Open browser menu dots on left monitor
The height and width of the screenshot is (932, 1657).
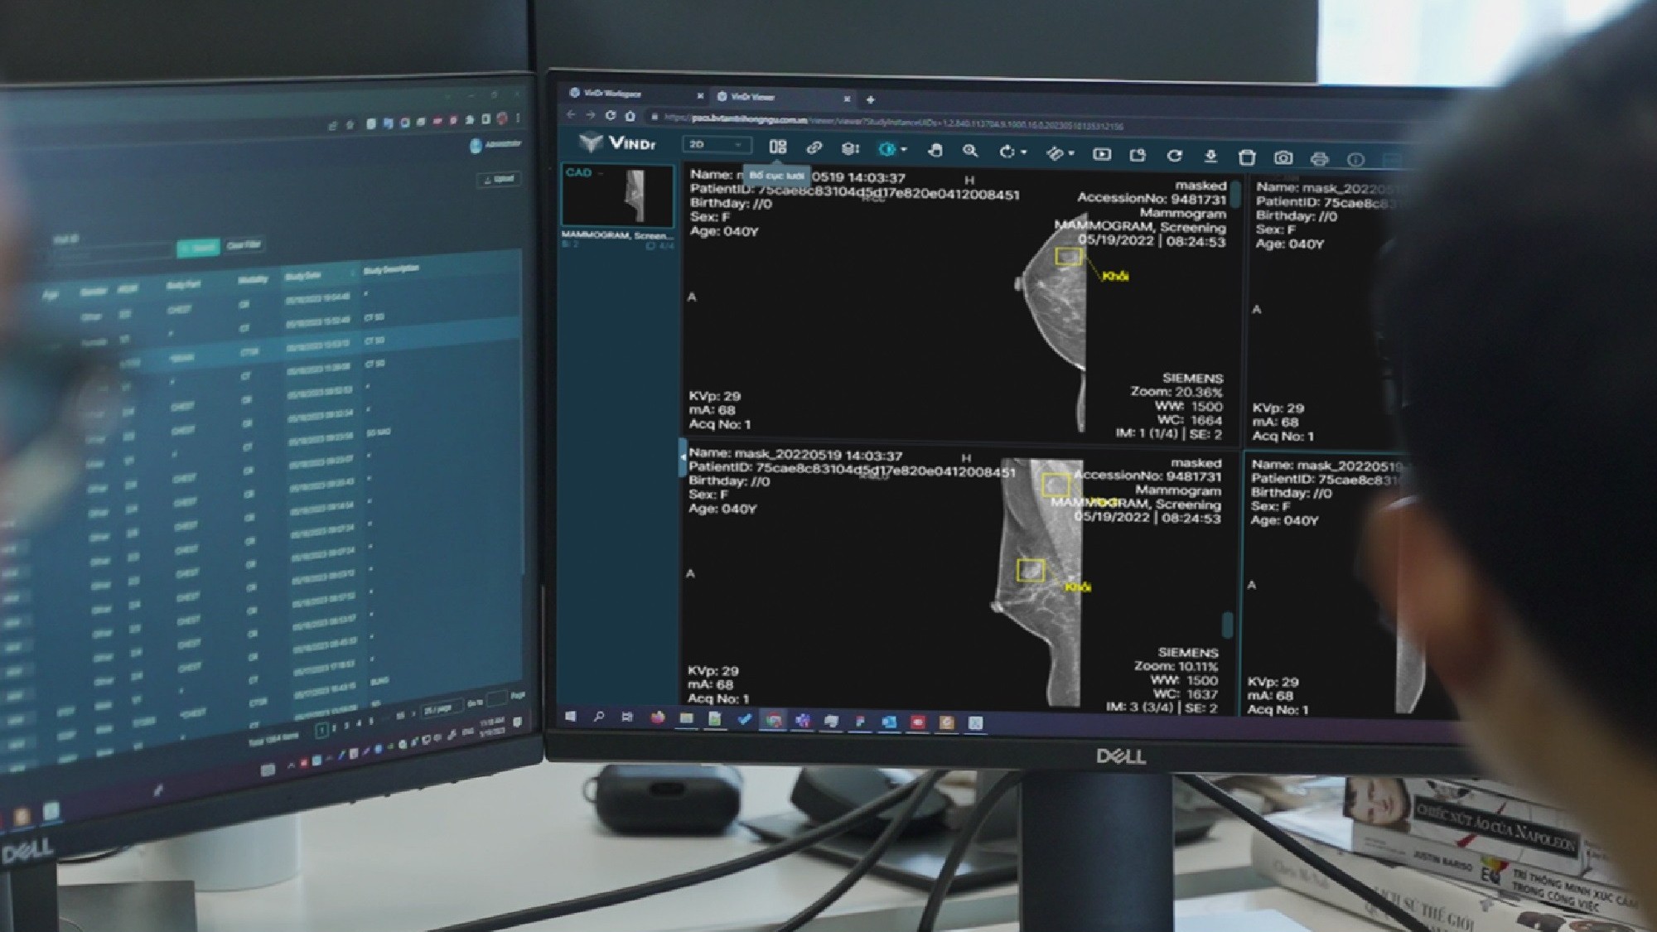point(518,118)
